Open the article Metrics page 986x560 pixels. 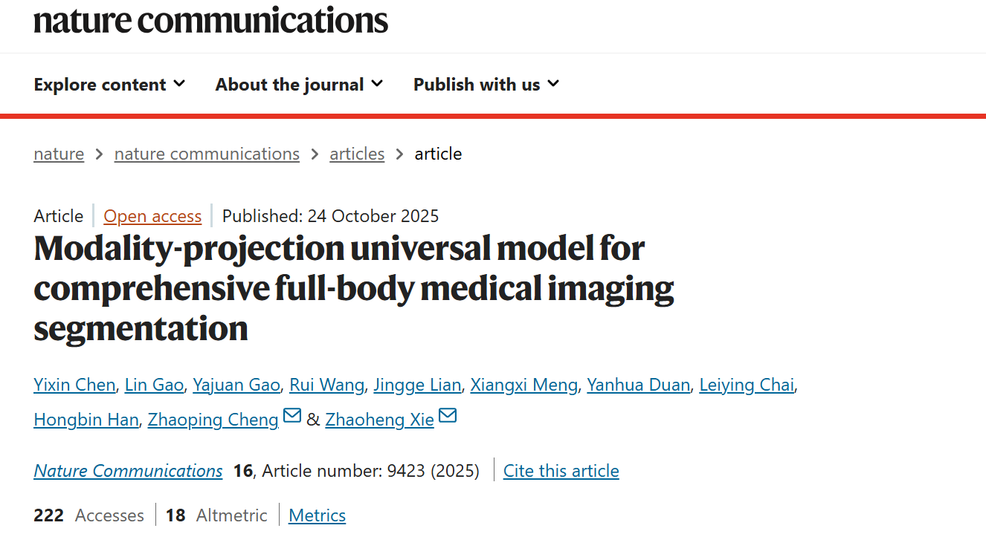point(317,515)
